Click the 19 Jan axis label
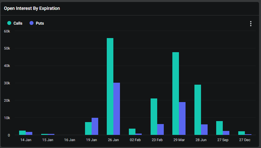261x148 pixels. 91,140
